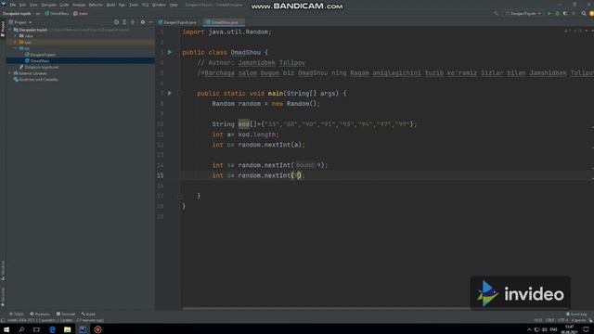Open Windows Start menu
Screen dimensions: 594x334
pos(6,329)
